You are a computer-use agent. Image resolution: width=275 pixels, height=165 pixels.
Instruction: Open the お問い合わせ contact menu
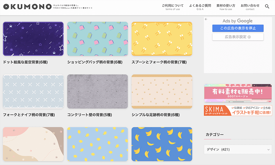pos(250,7)
